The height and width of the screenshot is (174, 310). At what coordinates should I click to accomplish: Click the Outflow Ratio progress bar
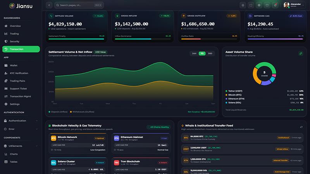[x=209, y=39]
